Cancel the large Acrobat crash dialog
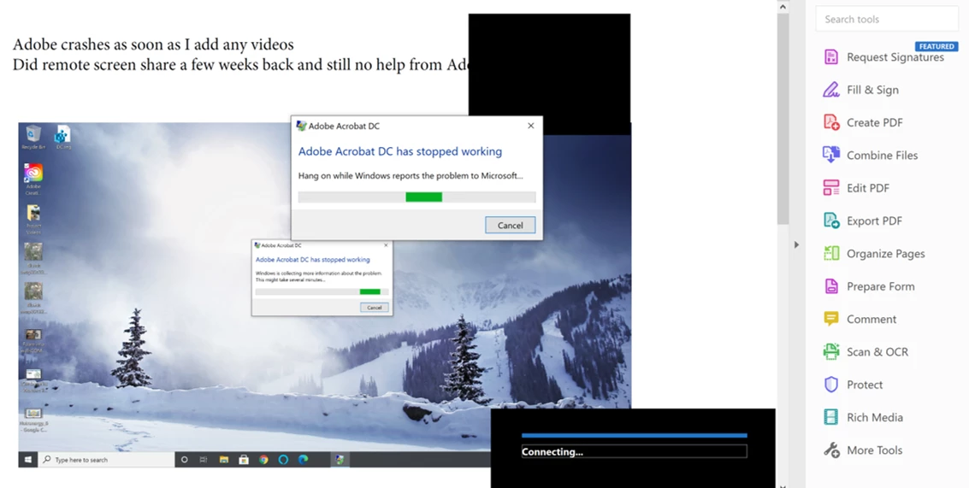The width and height of the screenshot is (969, 488). [510, 226]
